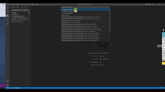Image resolution: width=165 pixels, height=92 pixels.
Task: Open the Selection menu
Action: 17,5
